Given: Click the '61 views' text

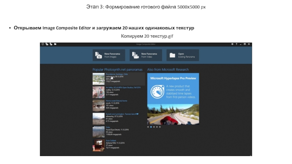Looking at the screenshot, I should [x=109, y=119].
